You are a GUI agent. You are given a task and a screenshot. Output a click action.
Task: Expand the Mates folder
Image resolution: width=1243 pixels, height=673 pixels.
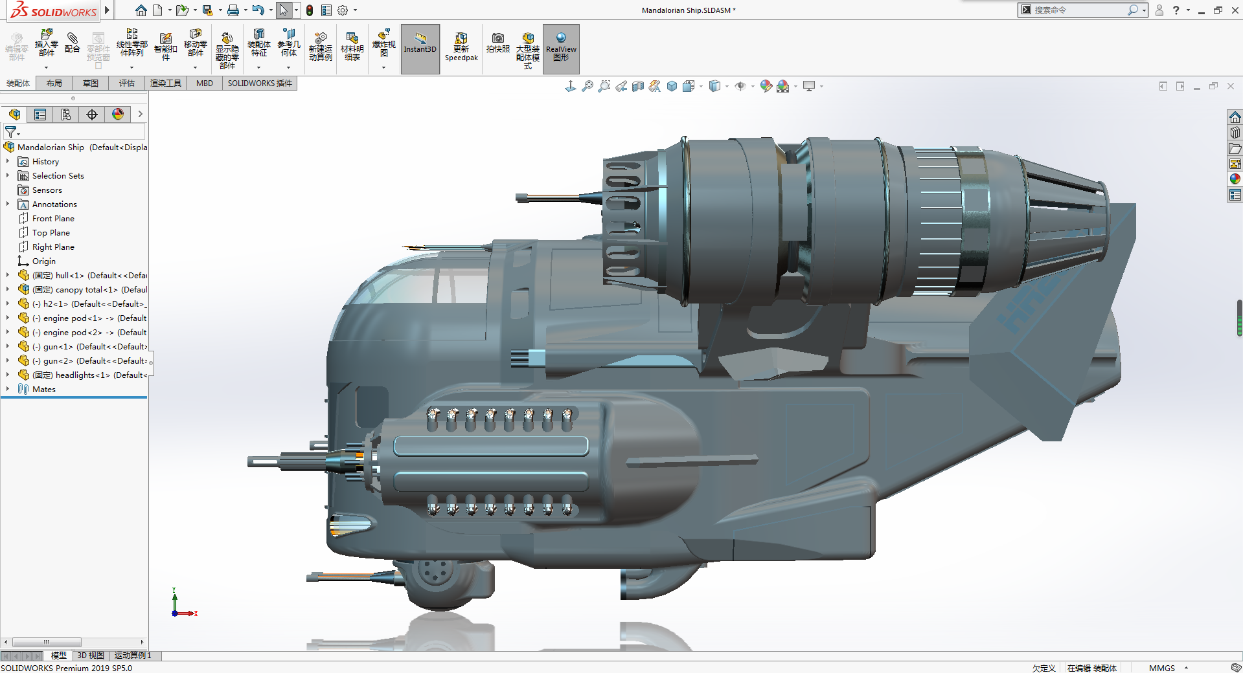(8, 389)
